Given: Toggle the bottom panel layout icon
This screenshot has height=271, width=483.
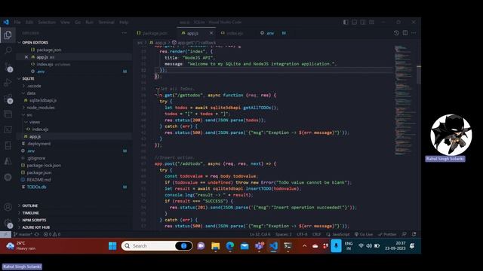Looking at the screenshot, I should tap(355, 22).
